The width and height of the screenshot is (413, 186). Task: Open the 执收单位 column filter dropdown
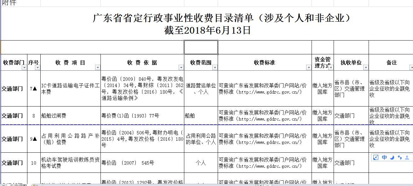tap(365, 68)
